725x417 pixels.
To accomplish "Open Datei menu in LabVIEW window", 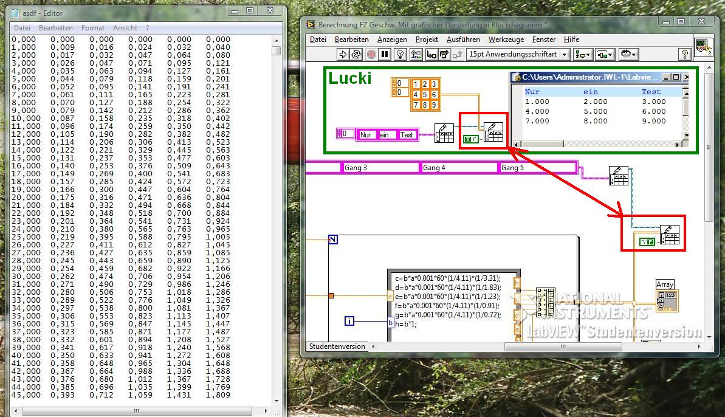I will [318, 40].
